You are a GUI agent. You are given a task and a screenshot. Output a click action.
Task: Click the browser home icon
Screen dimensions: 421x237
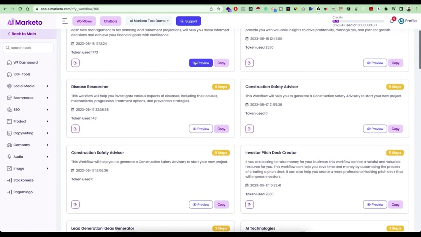coord(28,9)
